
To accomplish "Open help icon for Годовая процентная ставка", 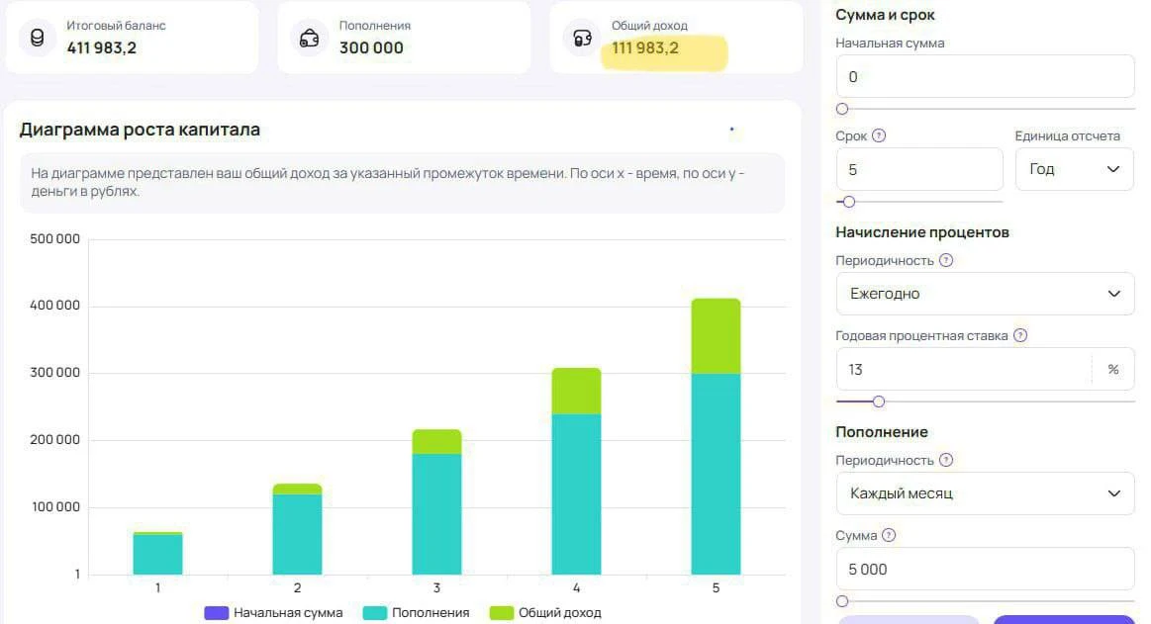I will click(x=1020, y=335).
